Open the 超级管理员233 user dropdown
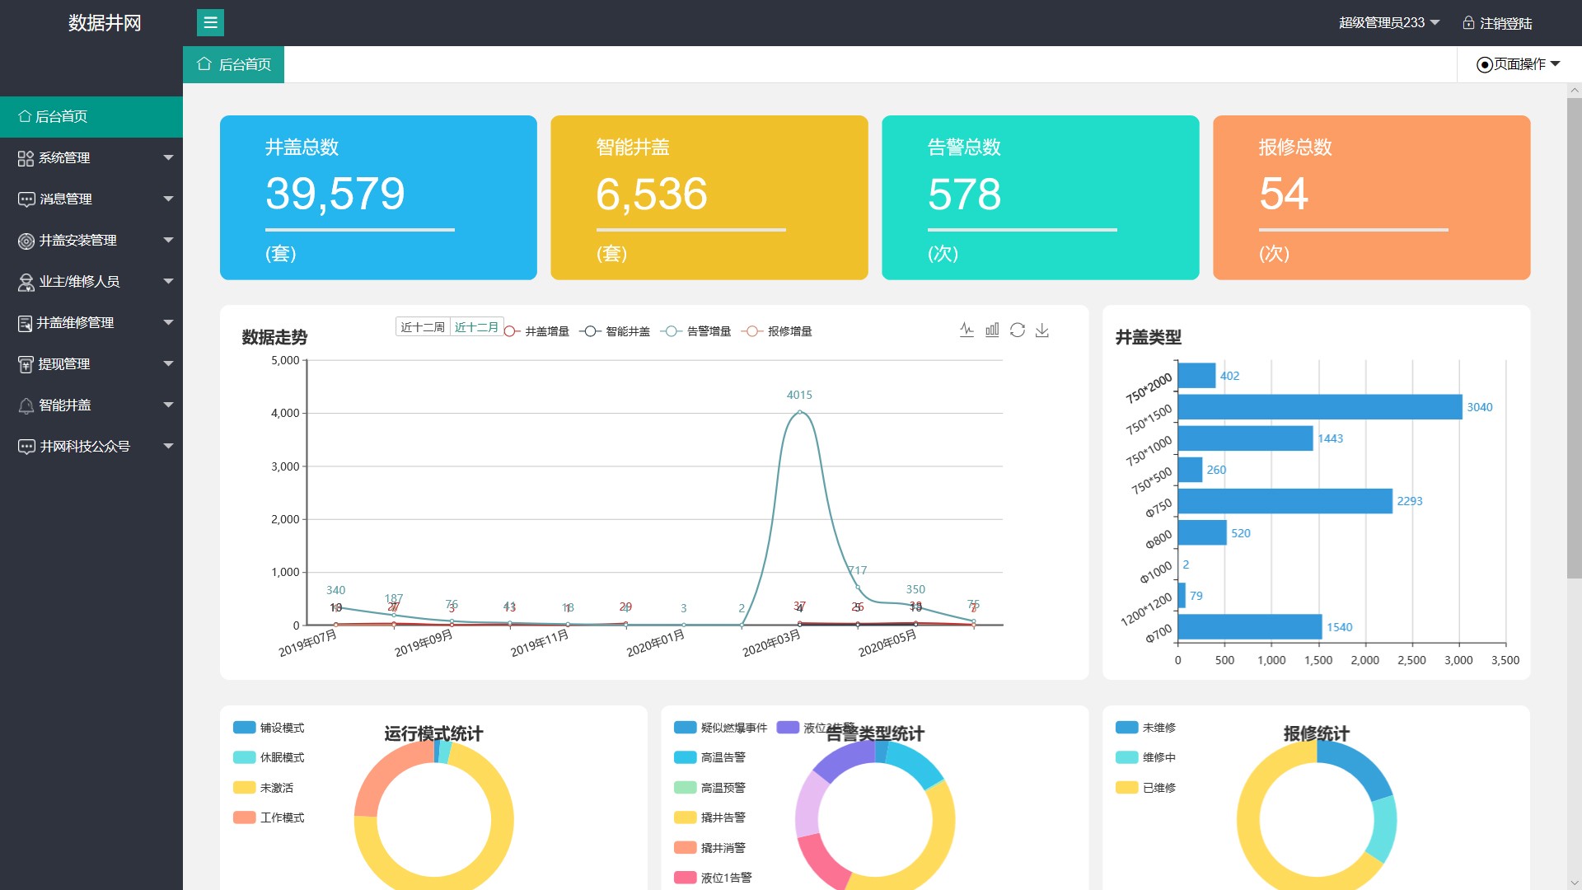The height and width of the screenshot is (890, 1582). click(1388, 23)
